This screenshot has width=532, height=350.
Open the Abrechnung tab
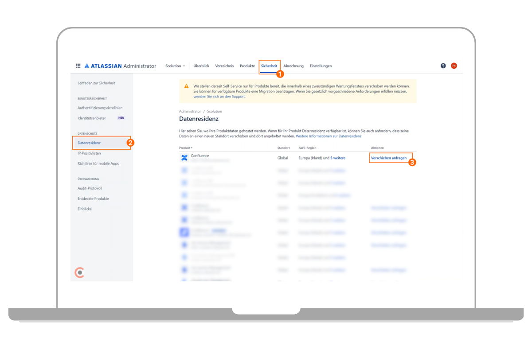coord(293,66)
